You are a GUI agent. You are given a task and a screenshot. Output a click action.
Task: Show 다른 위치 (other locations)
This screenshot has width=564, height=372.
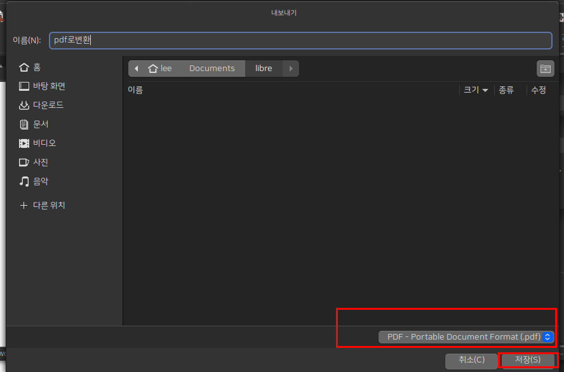point(48,206)
